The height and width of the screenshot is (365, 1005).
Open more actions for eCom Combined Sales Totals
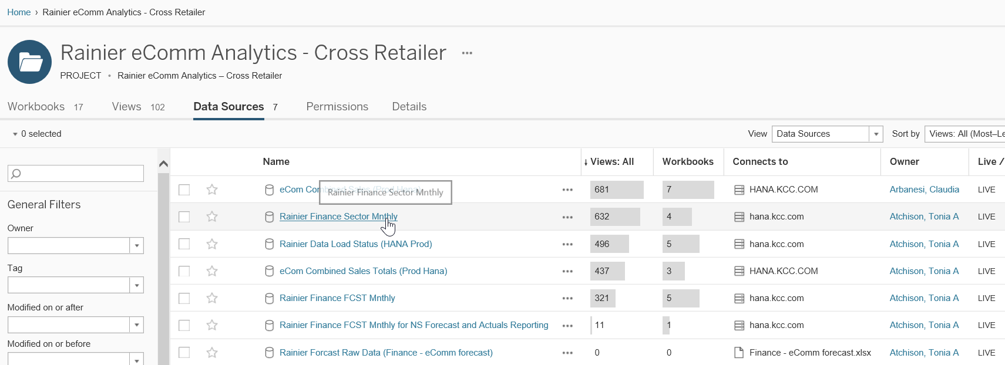[567, 271]
